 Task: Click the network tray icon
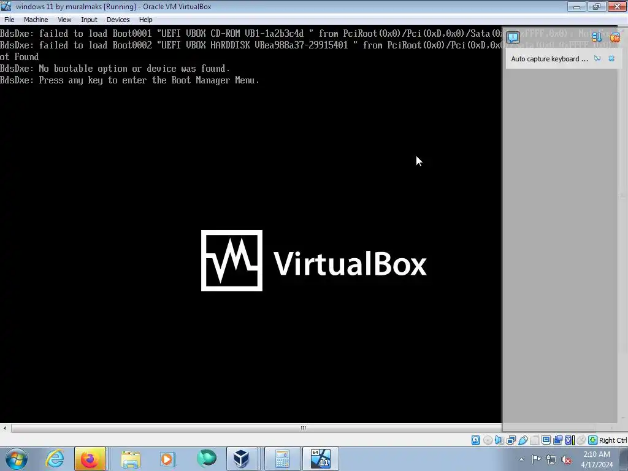pos(551,459)
